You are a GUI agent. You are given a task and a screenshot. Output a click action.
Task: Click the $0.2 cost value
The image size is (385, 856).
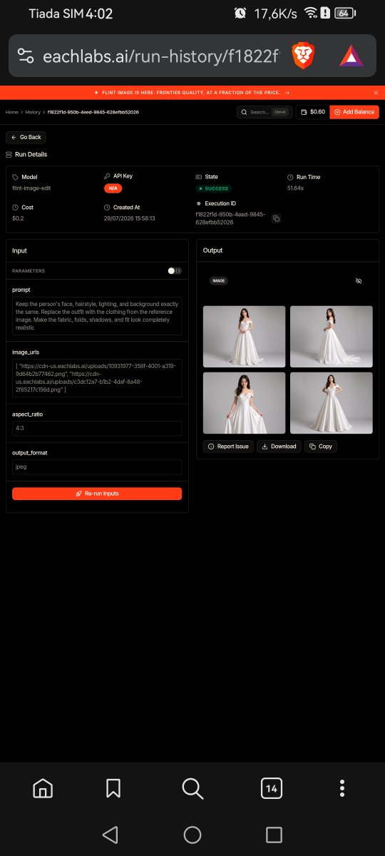18,218
